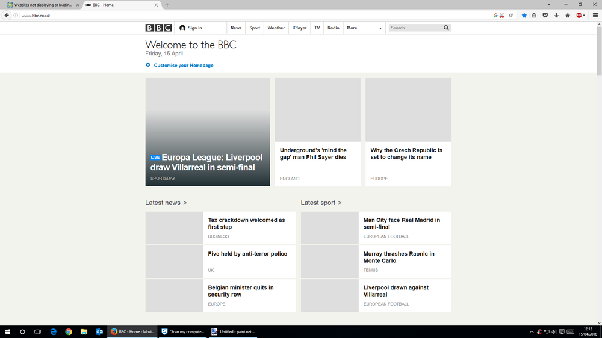The width and height of the screenshot is (602, 338).
Task: Open Why the Czech Republic story
Action: [406, 153]
